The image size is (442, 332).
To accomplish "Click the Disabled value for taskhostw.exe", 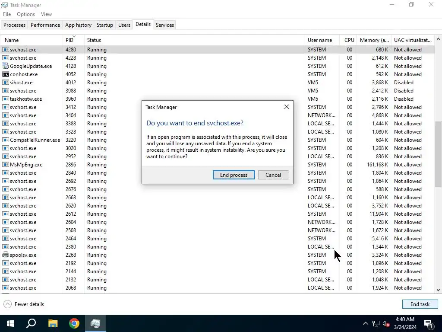I will (x=404, y=99).
